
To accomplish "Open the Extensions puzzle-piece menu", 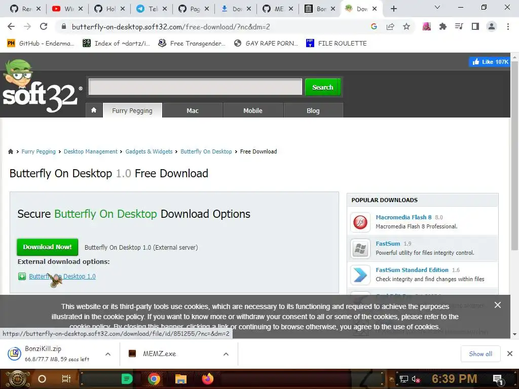I will coord(442,26).
